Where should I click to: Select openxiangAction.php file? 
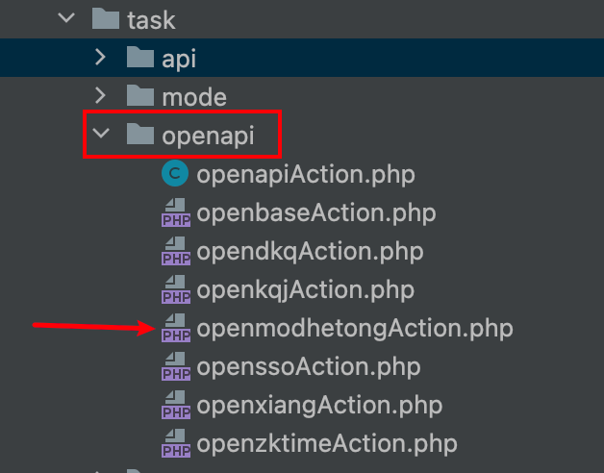319,406
